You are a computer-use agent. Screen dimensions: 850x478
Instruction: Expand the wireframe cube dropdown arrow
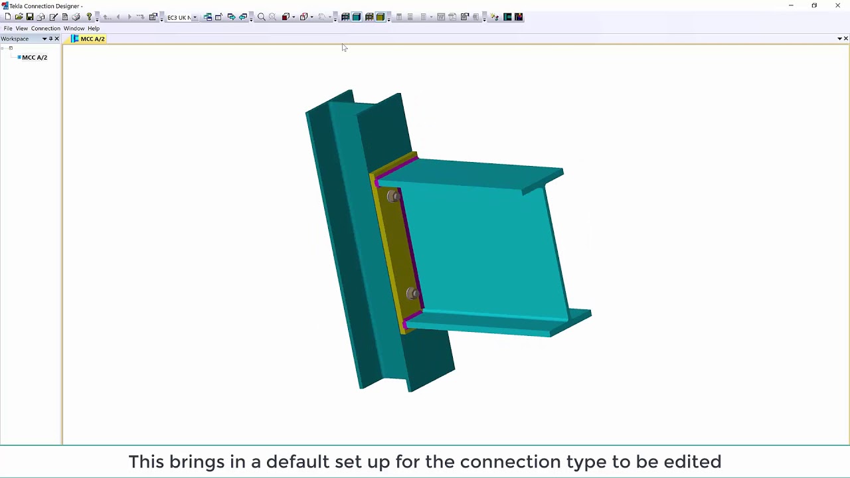(312, 17)
